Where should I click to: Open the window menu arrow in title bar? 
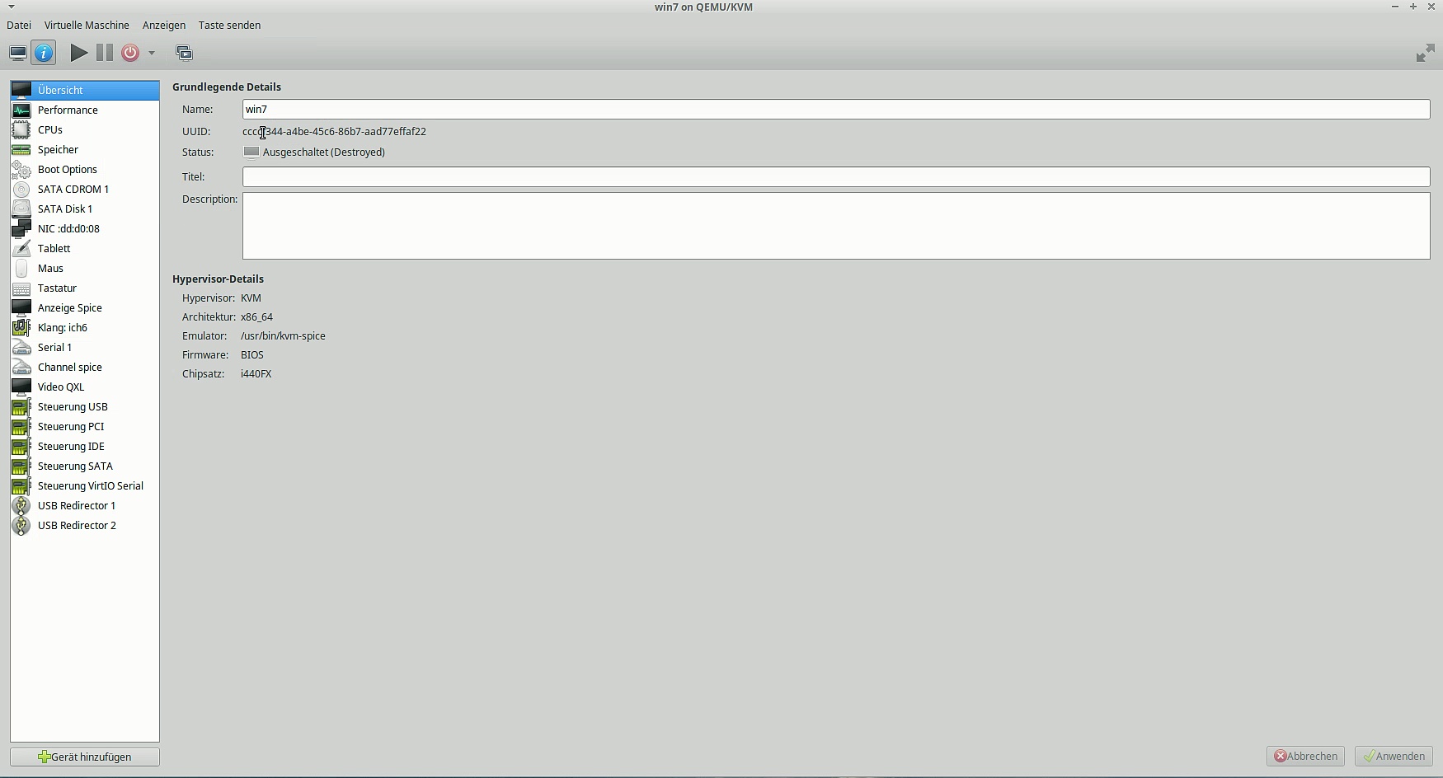tap(11, 7)
